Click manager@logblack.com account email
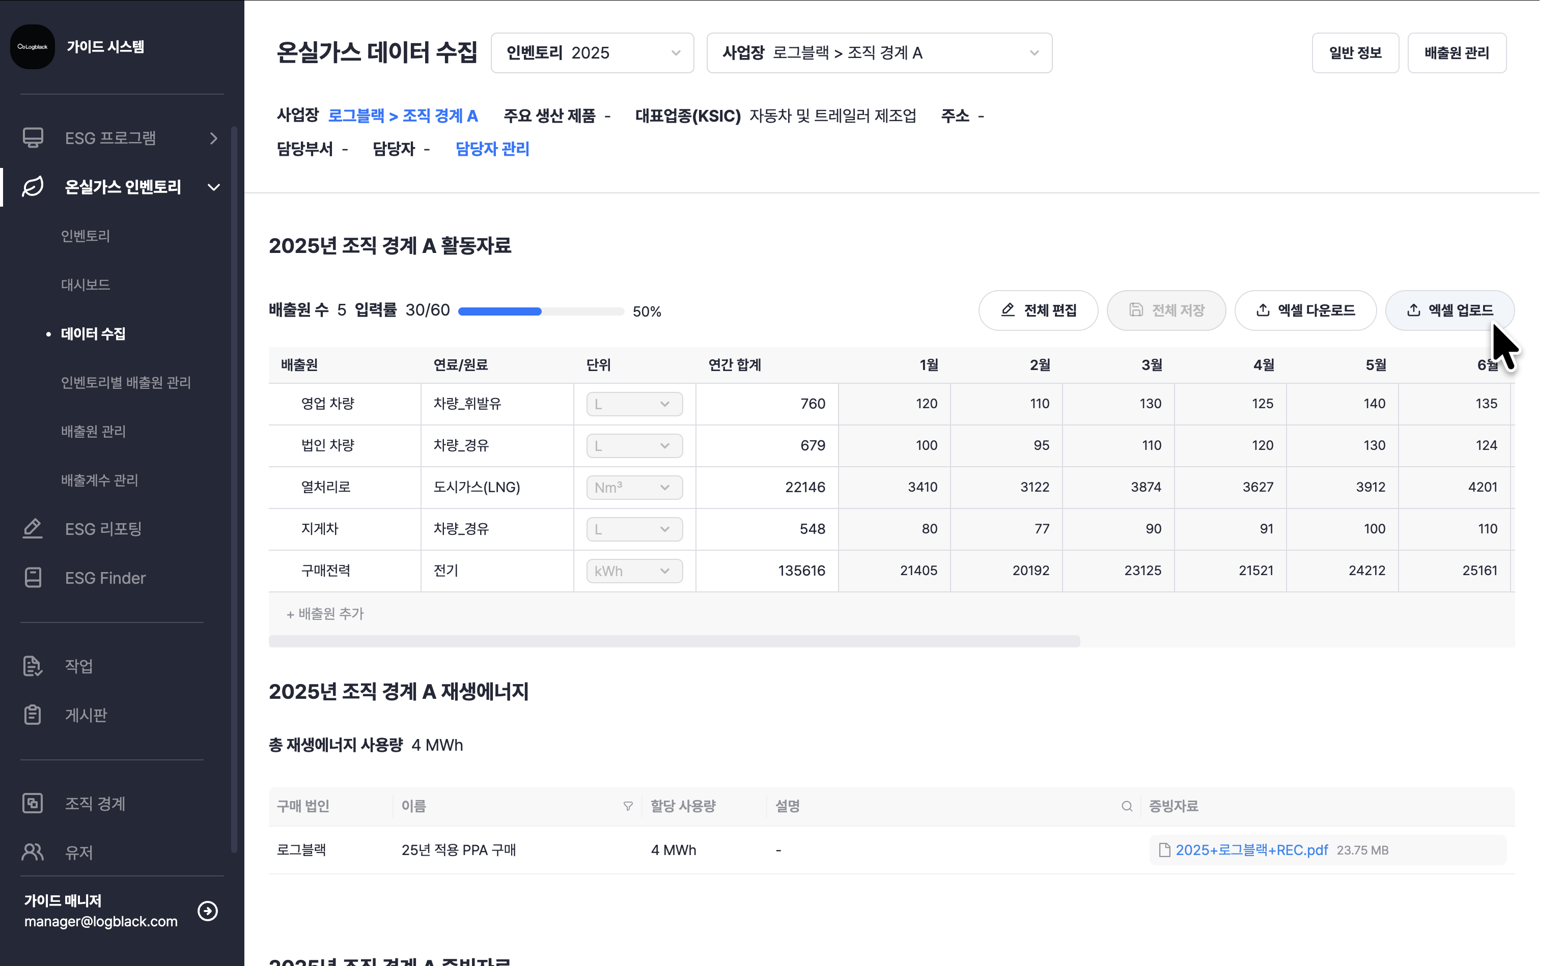Image resolution: width=1563 pixels, height=966 pixels. tap(101, 921)
